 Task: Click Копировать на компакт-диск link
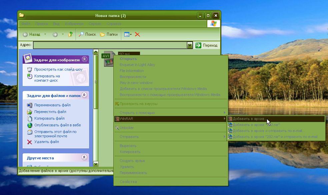click(x=47, y=78)
